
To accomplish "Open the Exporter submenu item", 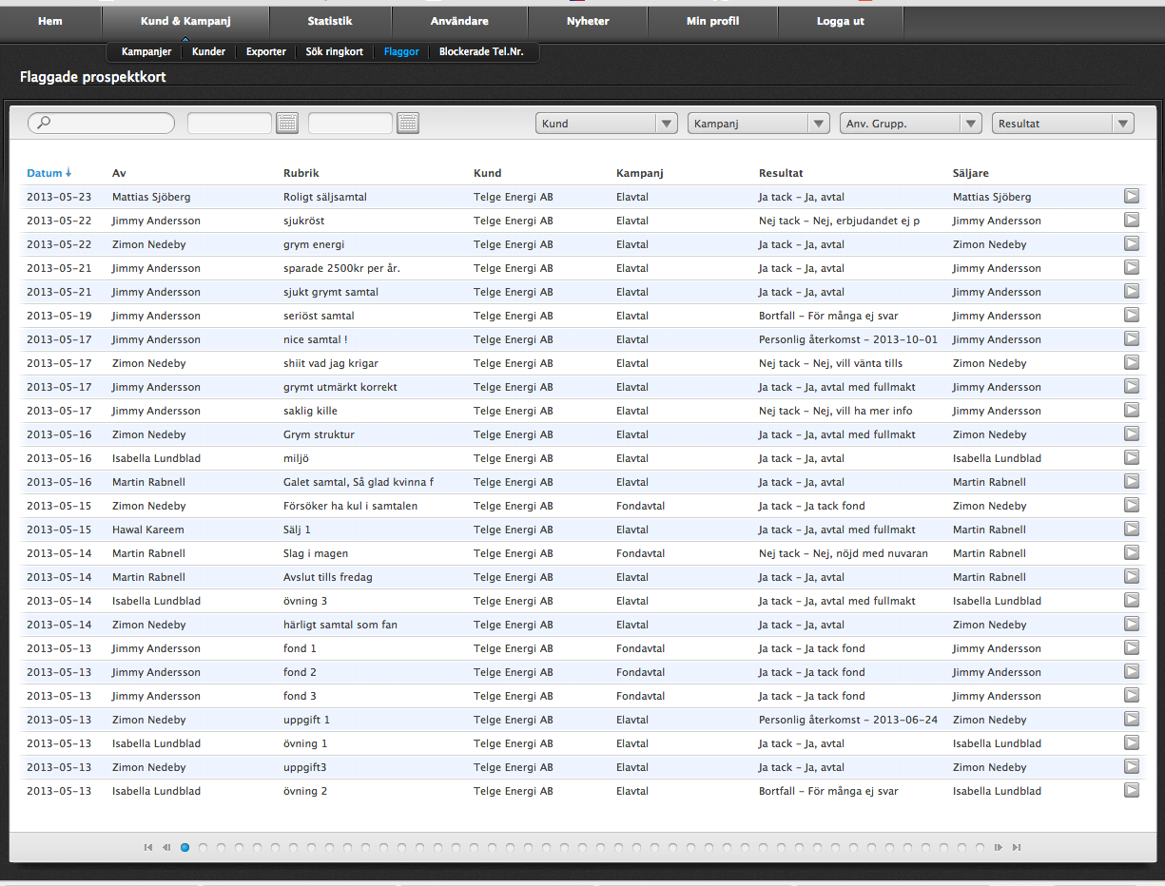I will 266,52.
